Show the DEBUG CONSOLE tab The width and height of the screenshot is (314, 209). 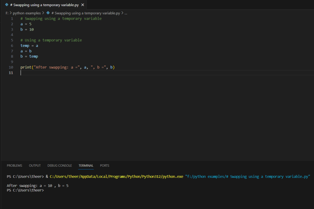[x=59, y=165]
